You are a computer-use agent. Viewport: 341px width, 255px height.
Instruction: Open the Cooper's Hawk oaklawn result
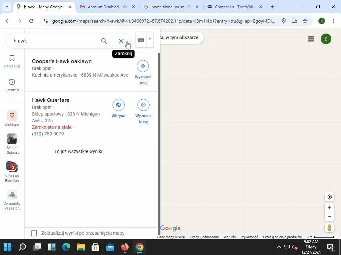click(x=62, y=61)
